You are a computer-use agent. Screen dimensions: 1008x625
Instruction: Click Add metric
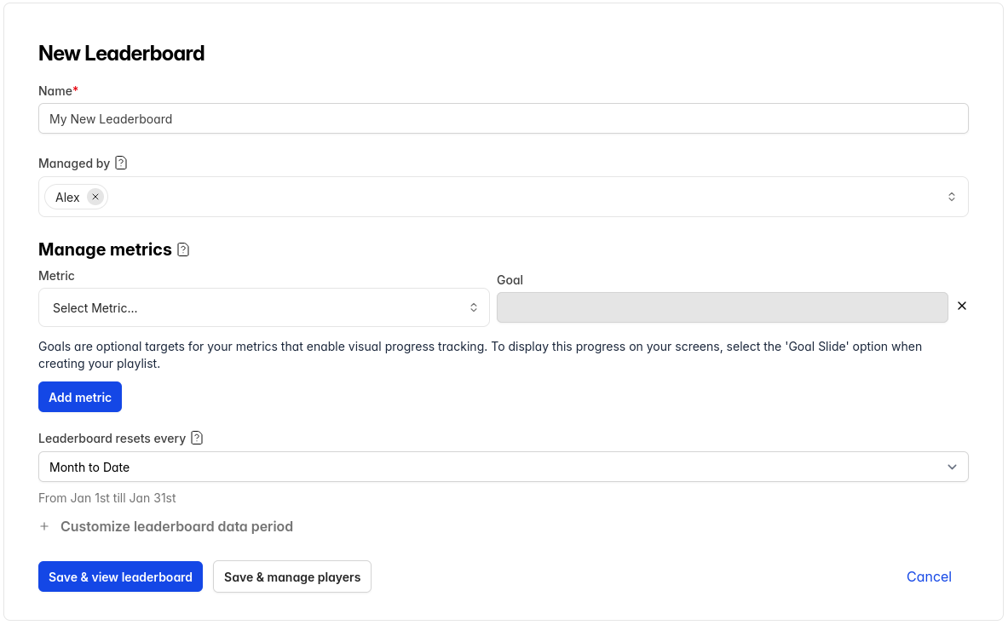[x=79, y=397]
